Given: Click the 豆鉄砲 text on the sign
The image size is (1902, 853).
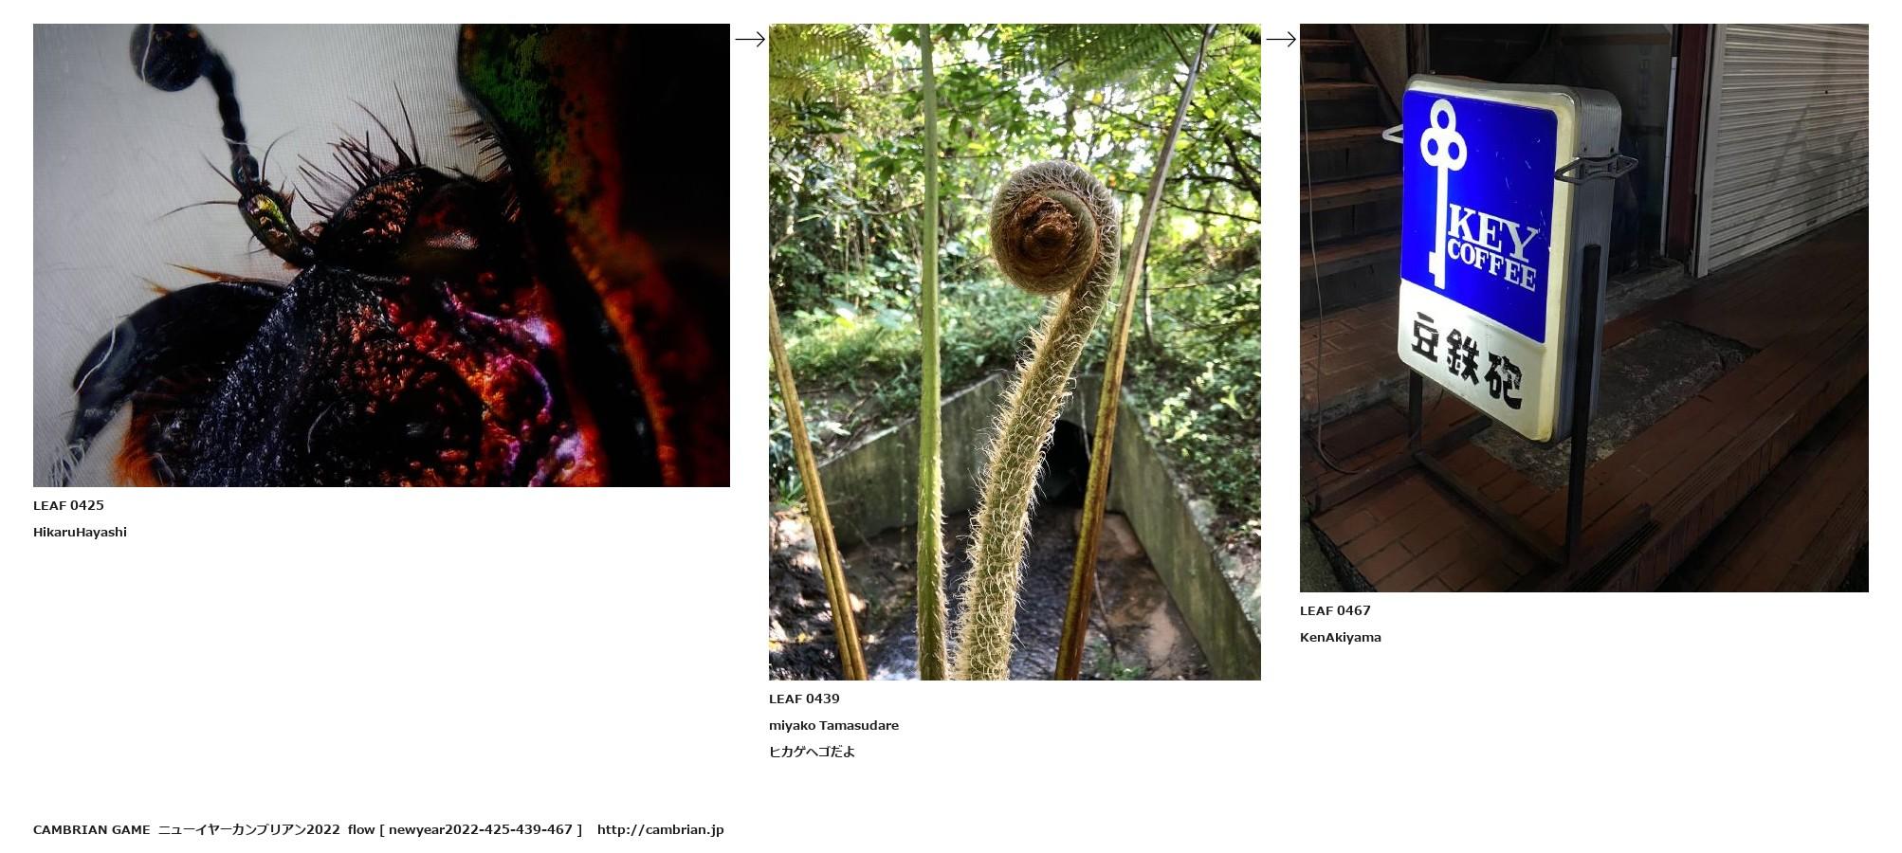Looking at the screenshot, I should [x=1467, y=362].
